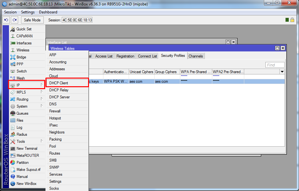Screen dimensions: 299x191
Task: Choose ARP from IP submenu
Action: pos(67,55)
